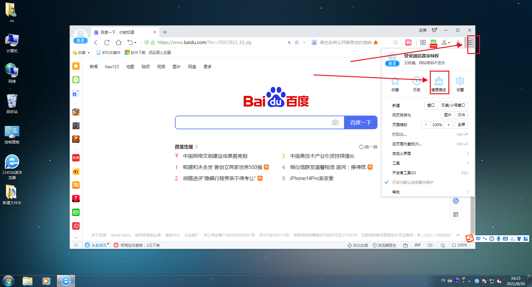Open the Taobao 淘 sidebar icon

point(76,185)
